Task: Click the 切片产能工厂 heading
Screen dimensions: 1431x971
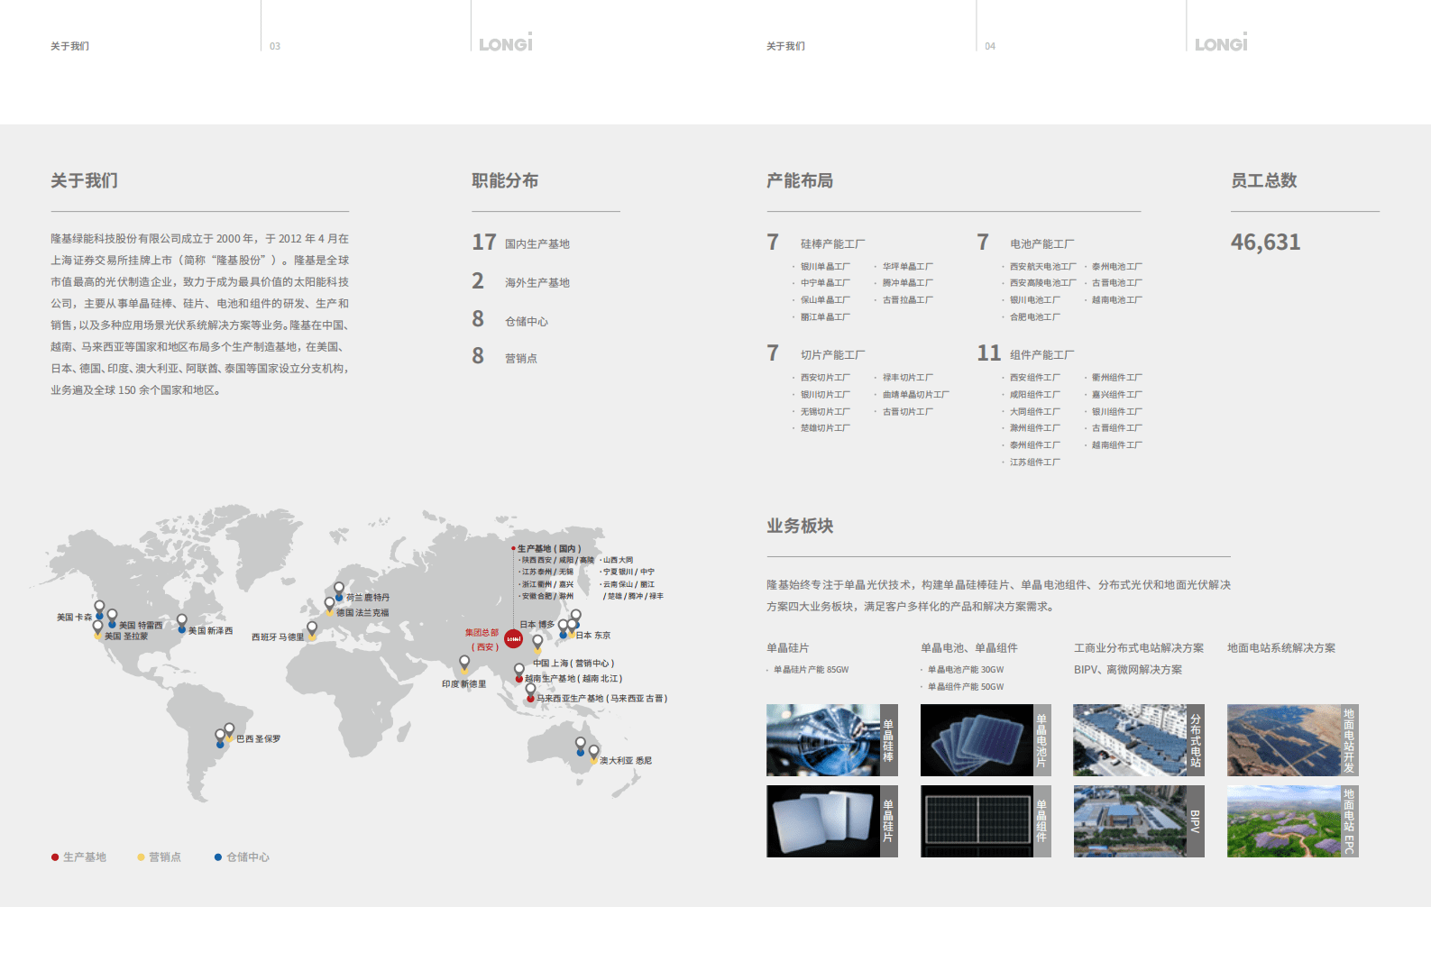Action: coord(833,355)
